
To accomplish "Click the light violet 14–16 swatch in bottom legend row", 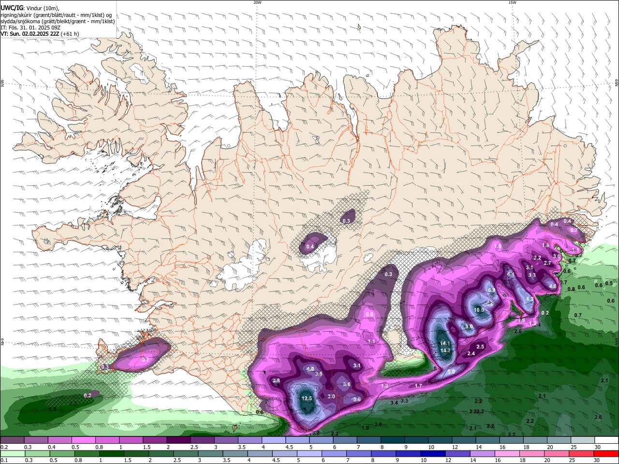I will [483, 453].
